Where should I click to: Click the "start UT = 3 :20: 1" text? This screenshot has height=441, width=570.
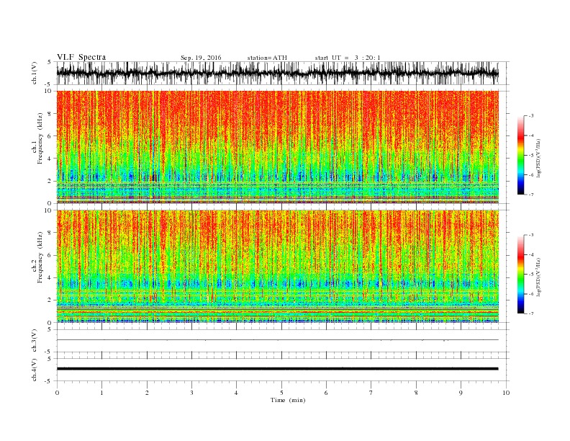348,58
